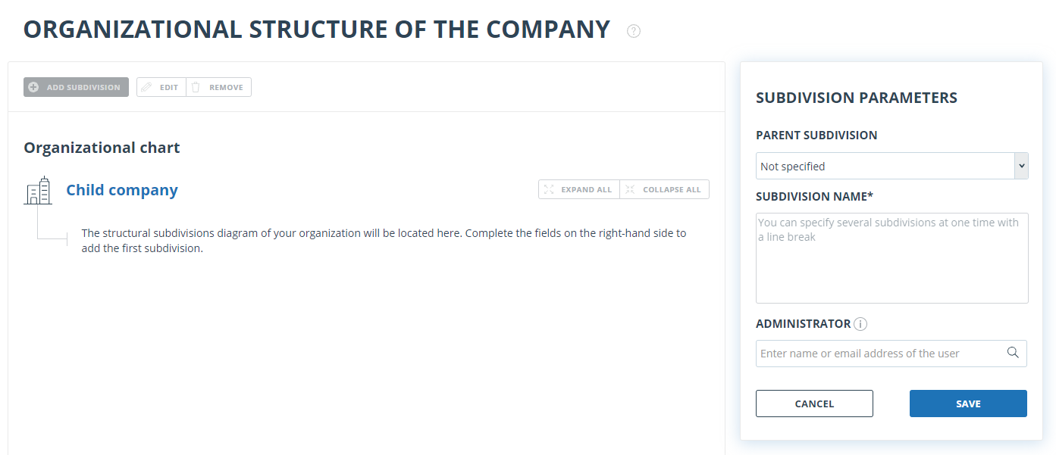
Task: Click the Edit toolbar button
Action: (161, 87)
